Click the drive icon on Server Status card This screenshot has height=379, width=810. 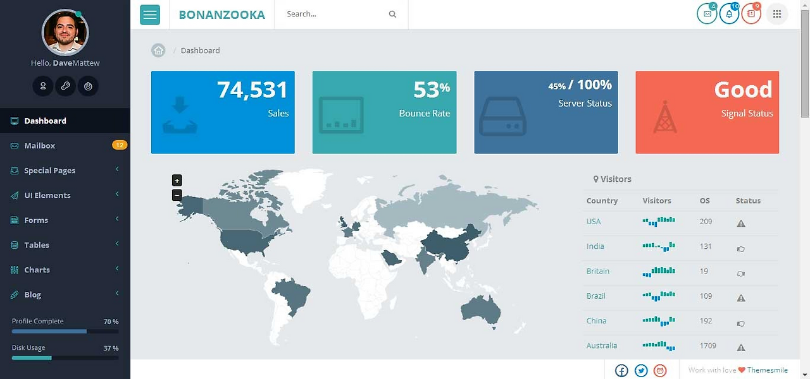tap(503, 116)
